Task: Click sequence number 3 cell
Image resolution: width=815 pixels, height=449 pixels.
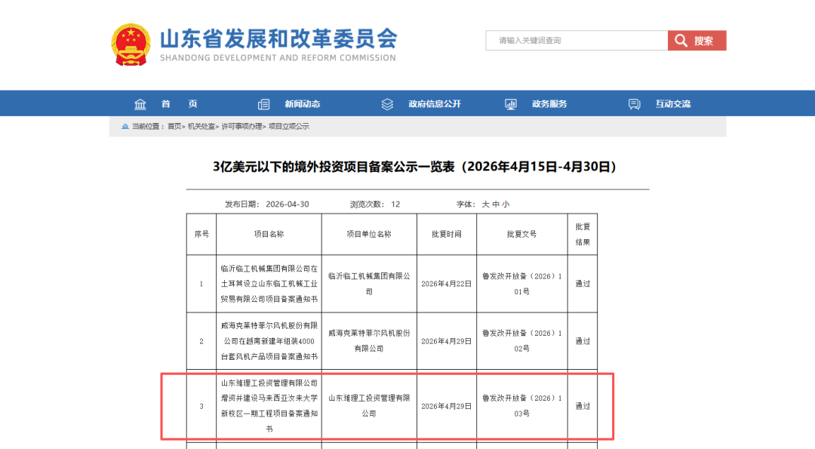Action: [201, 407]
